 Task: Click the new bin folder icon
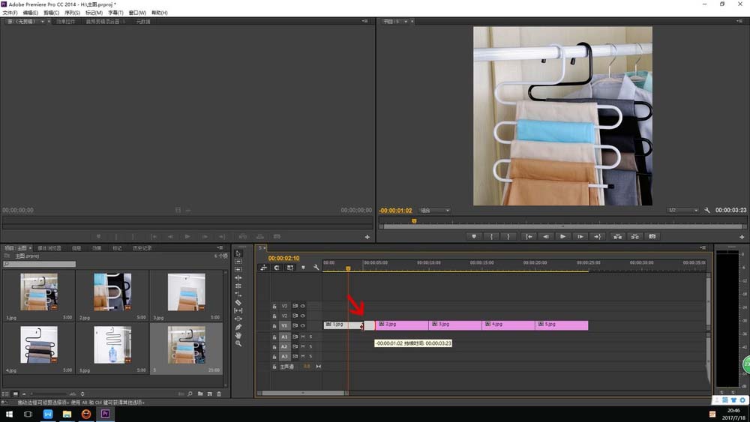click(200, 394)
